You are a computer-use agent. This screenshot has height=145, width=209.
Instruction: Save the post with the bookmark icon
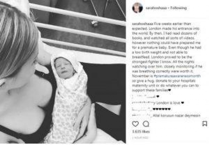[205, 124]
